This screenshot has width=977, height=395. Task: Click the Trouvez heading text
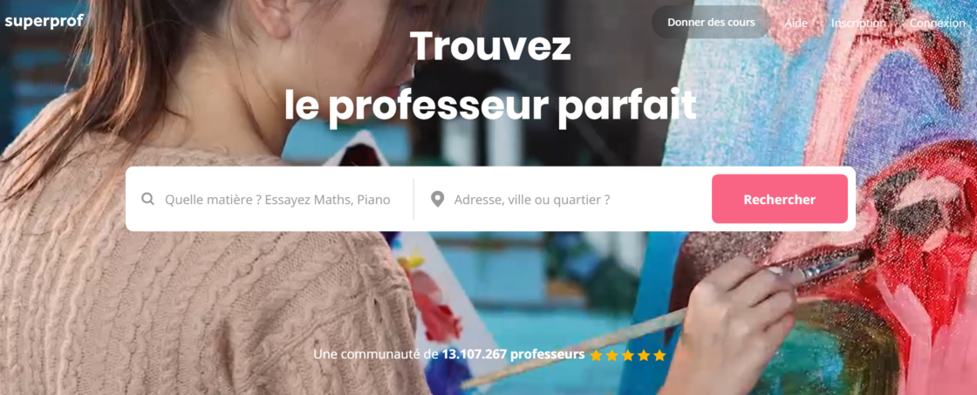489,47
